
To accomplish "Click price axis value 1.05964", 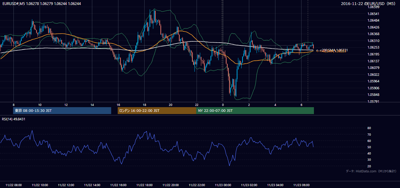I will point(373,81).
